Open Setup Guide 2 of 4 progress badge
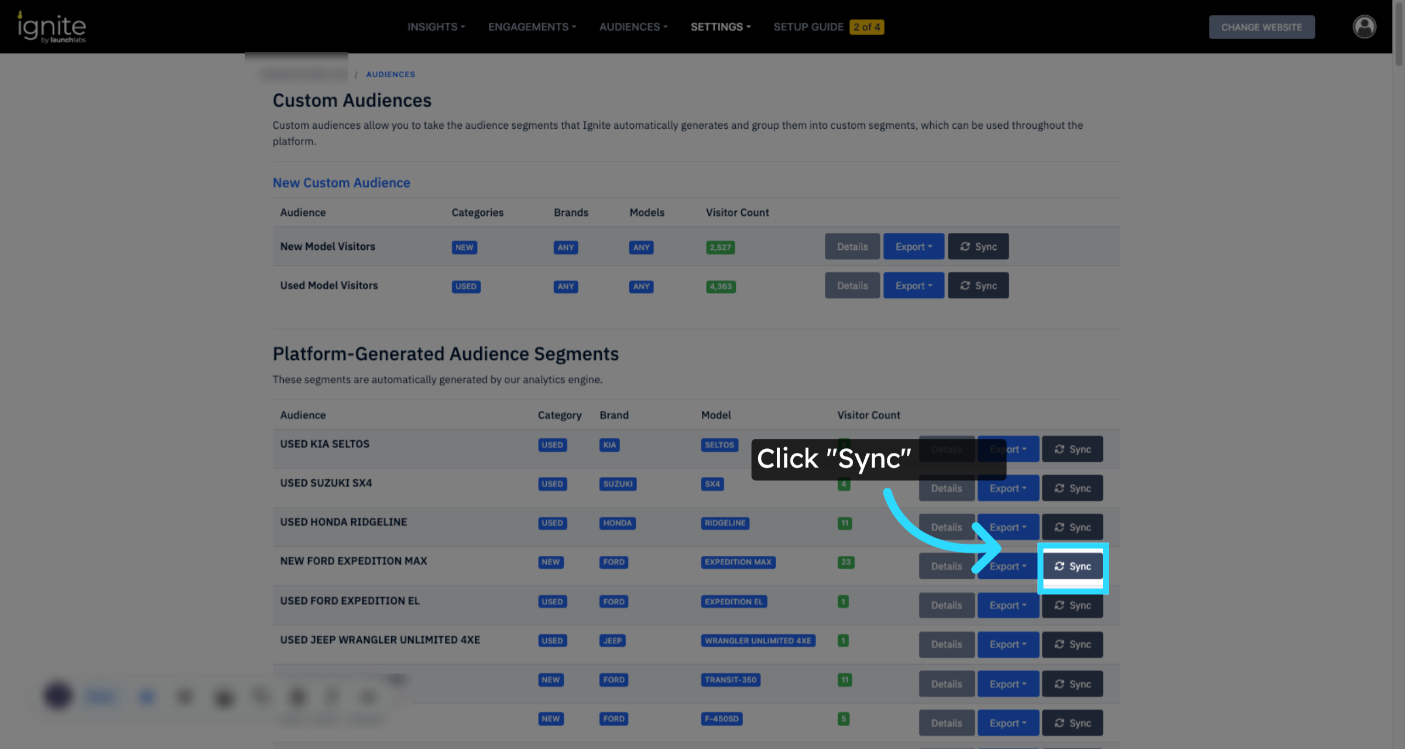1405x749 pixels. tap(866, 27)
